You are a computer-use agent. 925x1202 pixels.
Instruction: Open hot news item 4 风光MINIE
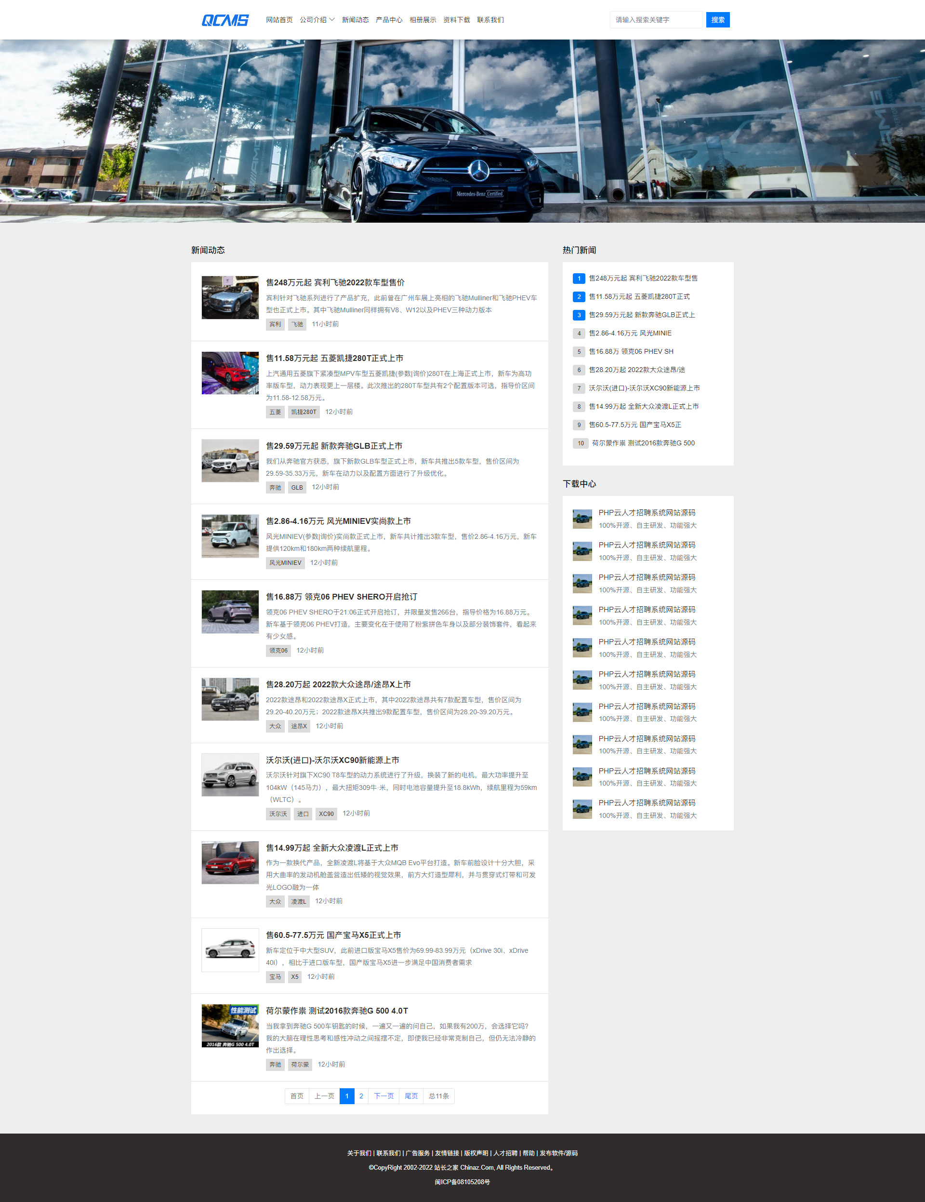(x=630, y=333)
